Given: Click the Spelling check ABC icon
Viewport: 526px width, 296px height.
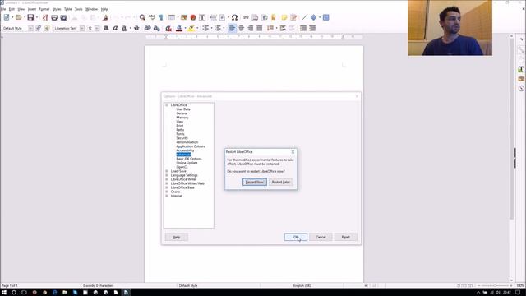Looking at the screenshot, I should point(151,17).
